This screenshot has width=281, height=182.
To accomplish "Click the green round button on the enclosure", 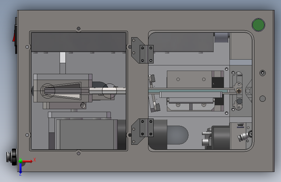I will [258, 25].
